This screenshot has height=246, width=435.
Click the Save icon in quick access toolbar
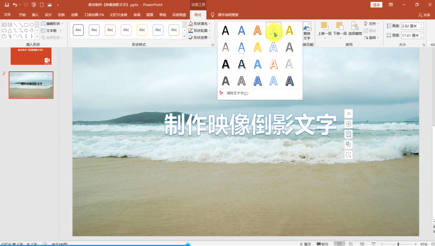(x=7, y=5)
